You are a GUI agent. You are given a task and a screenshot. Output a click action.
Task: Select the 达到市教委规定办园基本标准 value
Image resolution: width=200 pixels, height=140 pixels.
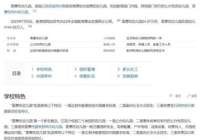[49, 51]
